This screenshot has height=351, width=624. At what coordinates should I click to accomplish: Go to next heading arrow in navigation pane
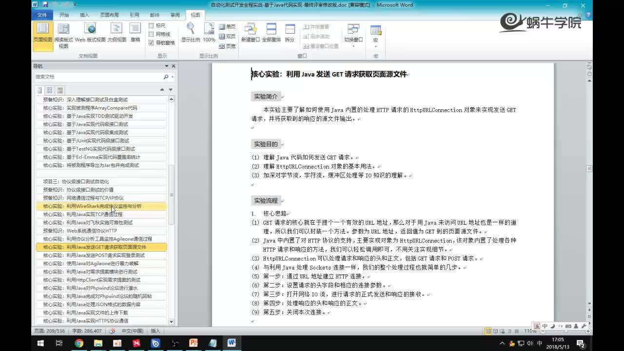[171, 90]
